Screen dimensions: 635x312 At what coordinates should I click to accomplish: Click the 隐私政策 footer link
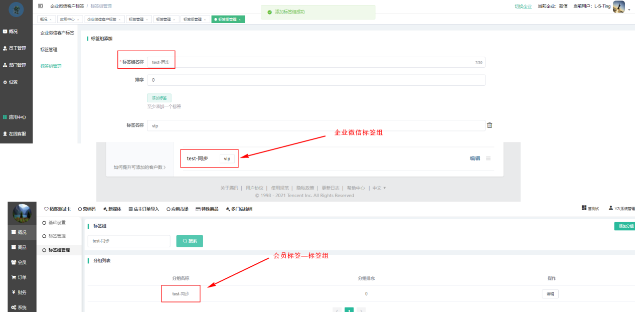[x=304, y=188]
